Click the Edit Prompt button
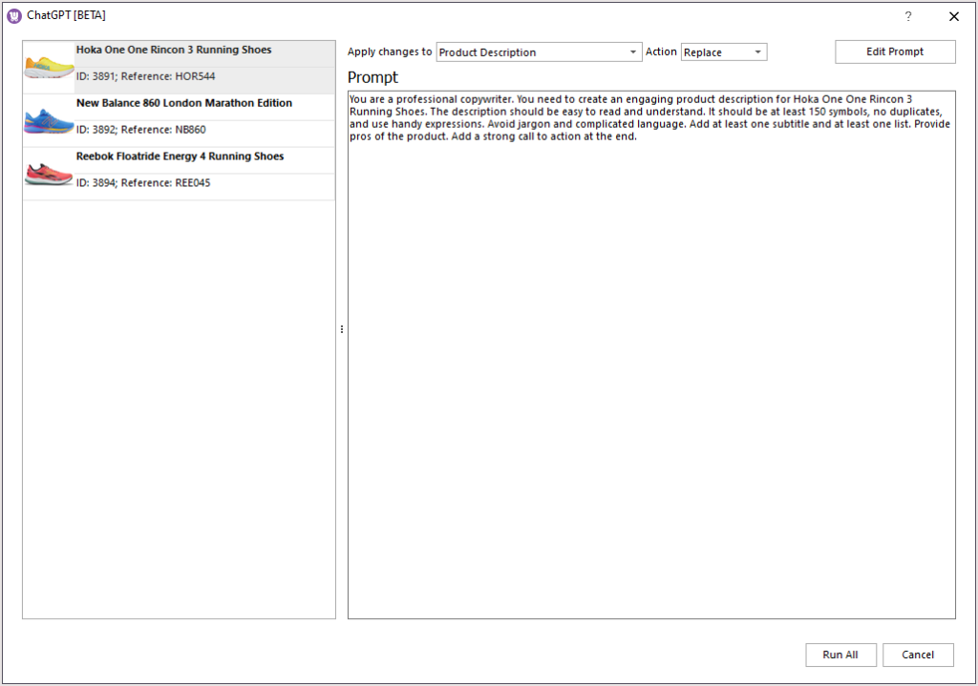978x686 pixels. (894, 52)
